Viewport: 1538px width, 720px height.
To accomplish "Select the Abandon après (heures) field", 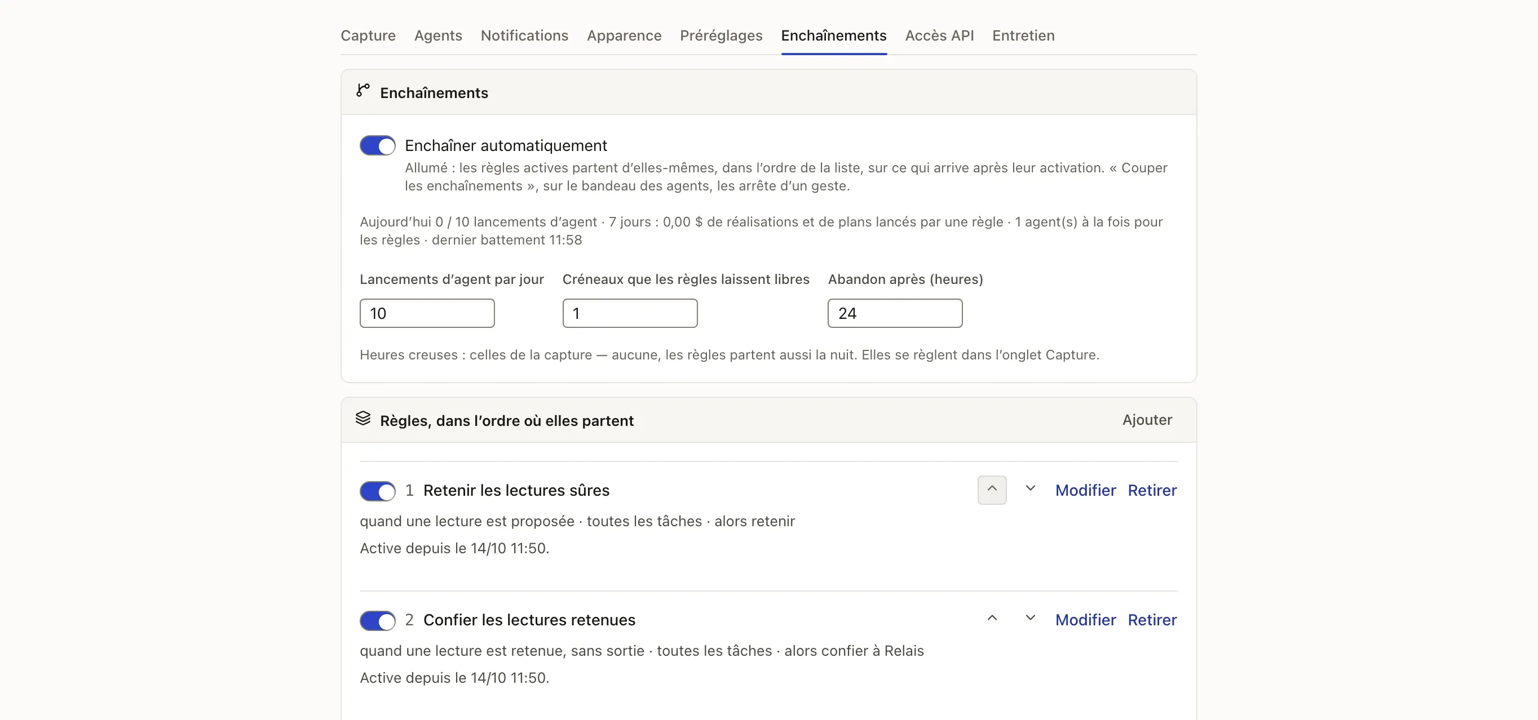I will pyautogui.click(x=894, y=313).
